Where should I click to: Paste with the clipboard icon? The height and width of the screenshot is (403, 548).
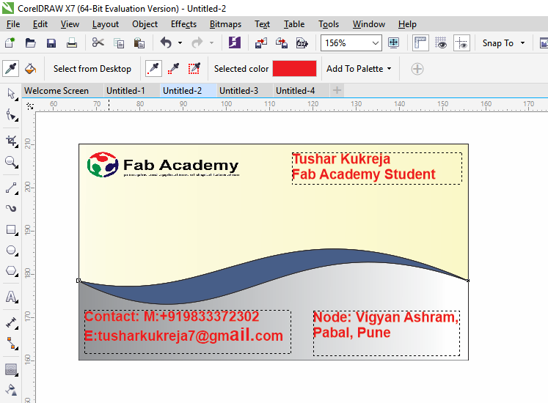point(139,43)
